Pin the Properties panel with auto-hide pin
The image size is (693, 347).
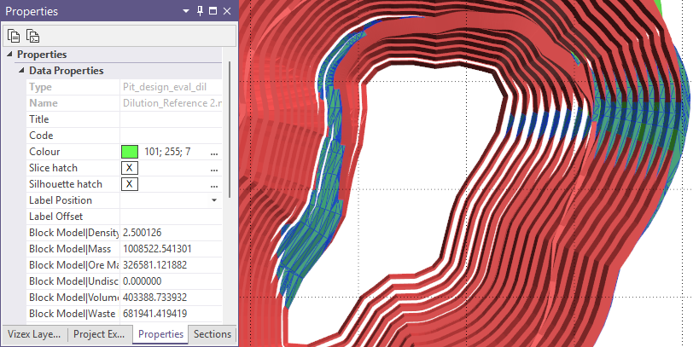point(200,12)
